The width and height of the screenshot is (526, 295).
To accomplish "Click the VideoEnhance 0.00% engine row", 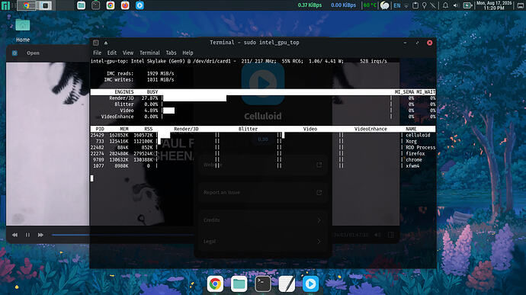I will [263, 117].
